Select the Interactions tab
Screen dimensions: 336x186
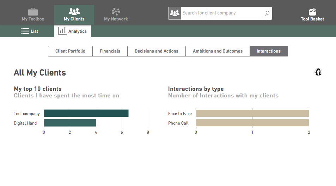269,51
